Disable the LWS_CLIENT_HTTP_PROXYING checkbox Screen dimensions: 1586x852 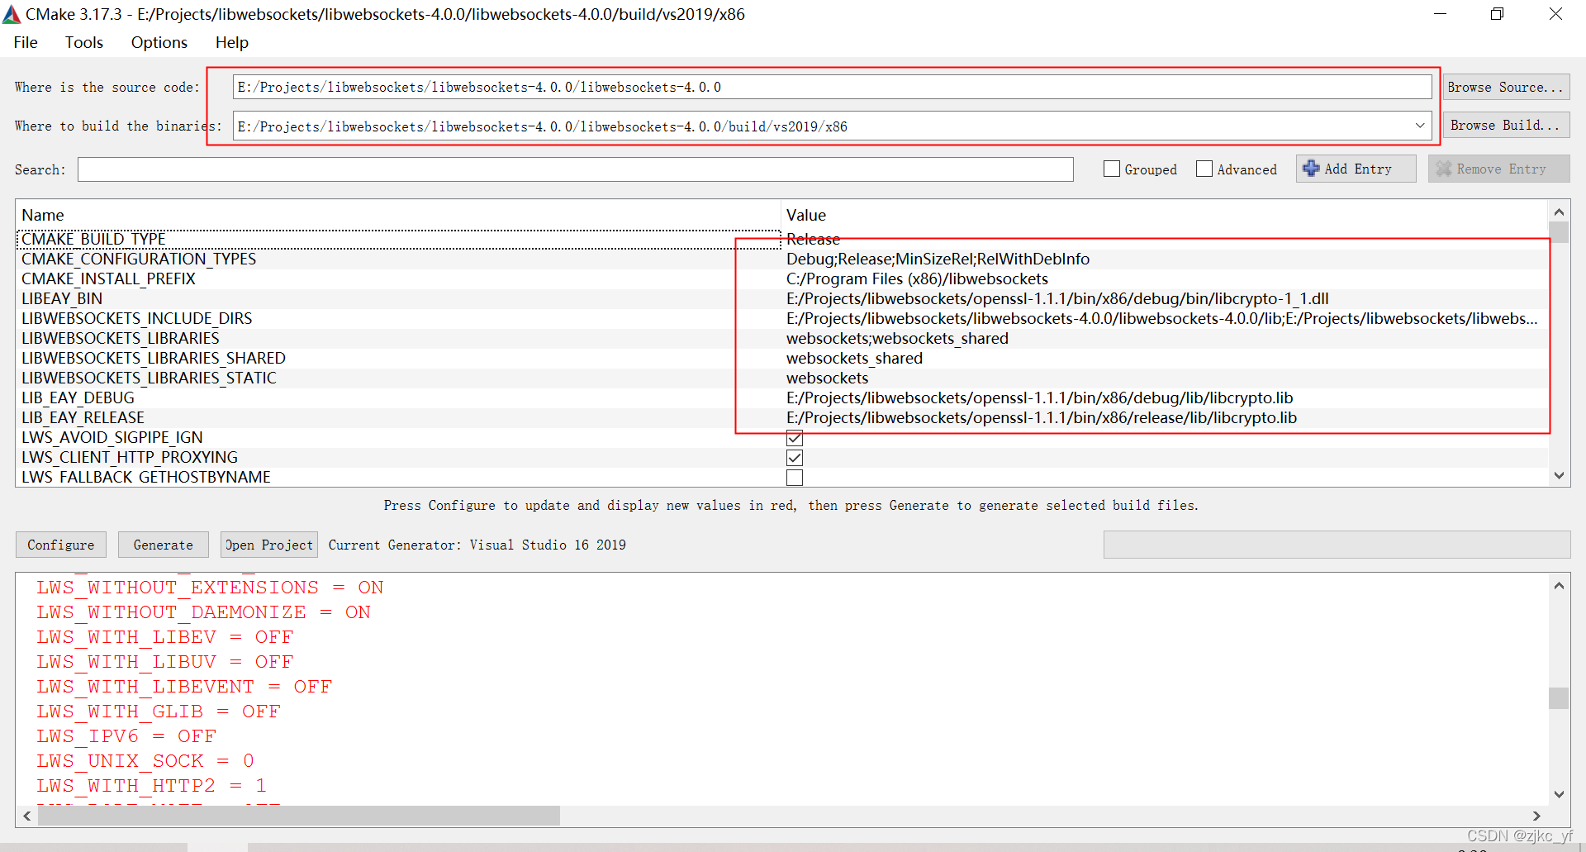(x=795, y=457)
